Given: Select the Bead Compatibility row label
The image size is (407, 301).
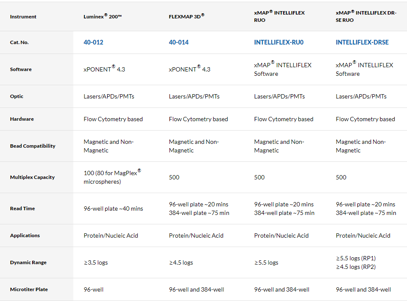Looking at the screenshot, I should [x=33, y=146].
